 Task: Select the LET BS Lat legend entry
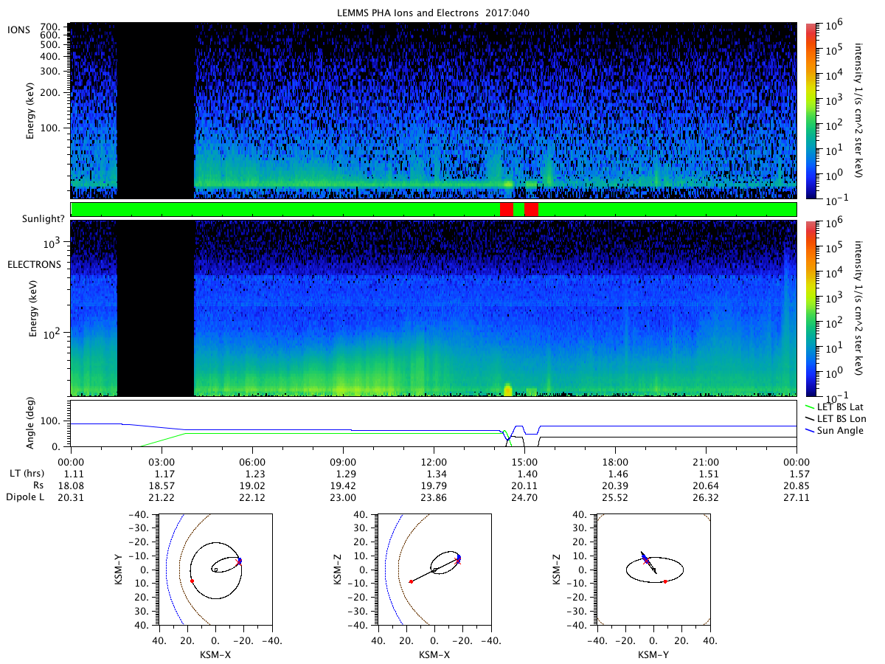click(837, 407)
